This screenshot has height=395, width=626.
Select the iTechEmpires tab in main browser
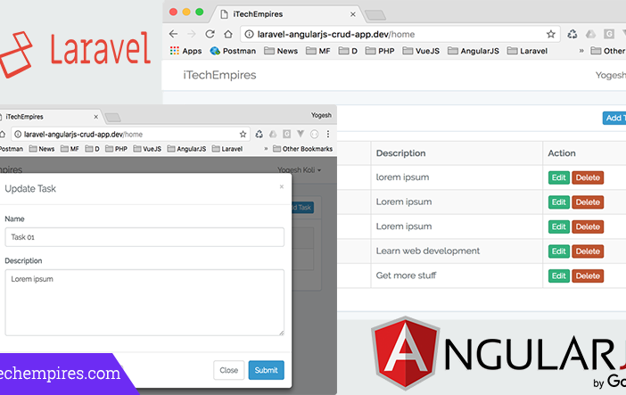pyautogui.click(x=287, y=14)
